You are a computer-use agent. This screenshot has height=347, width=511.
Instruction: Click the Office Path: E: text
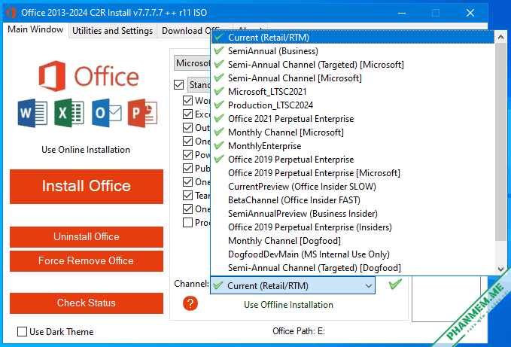point(299,331)
